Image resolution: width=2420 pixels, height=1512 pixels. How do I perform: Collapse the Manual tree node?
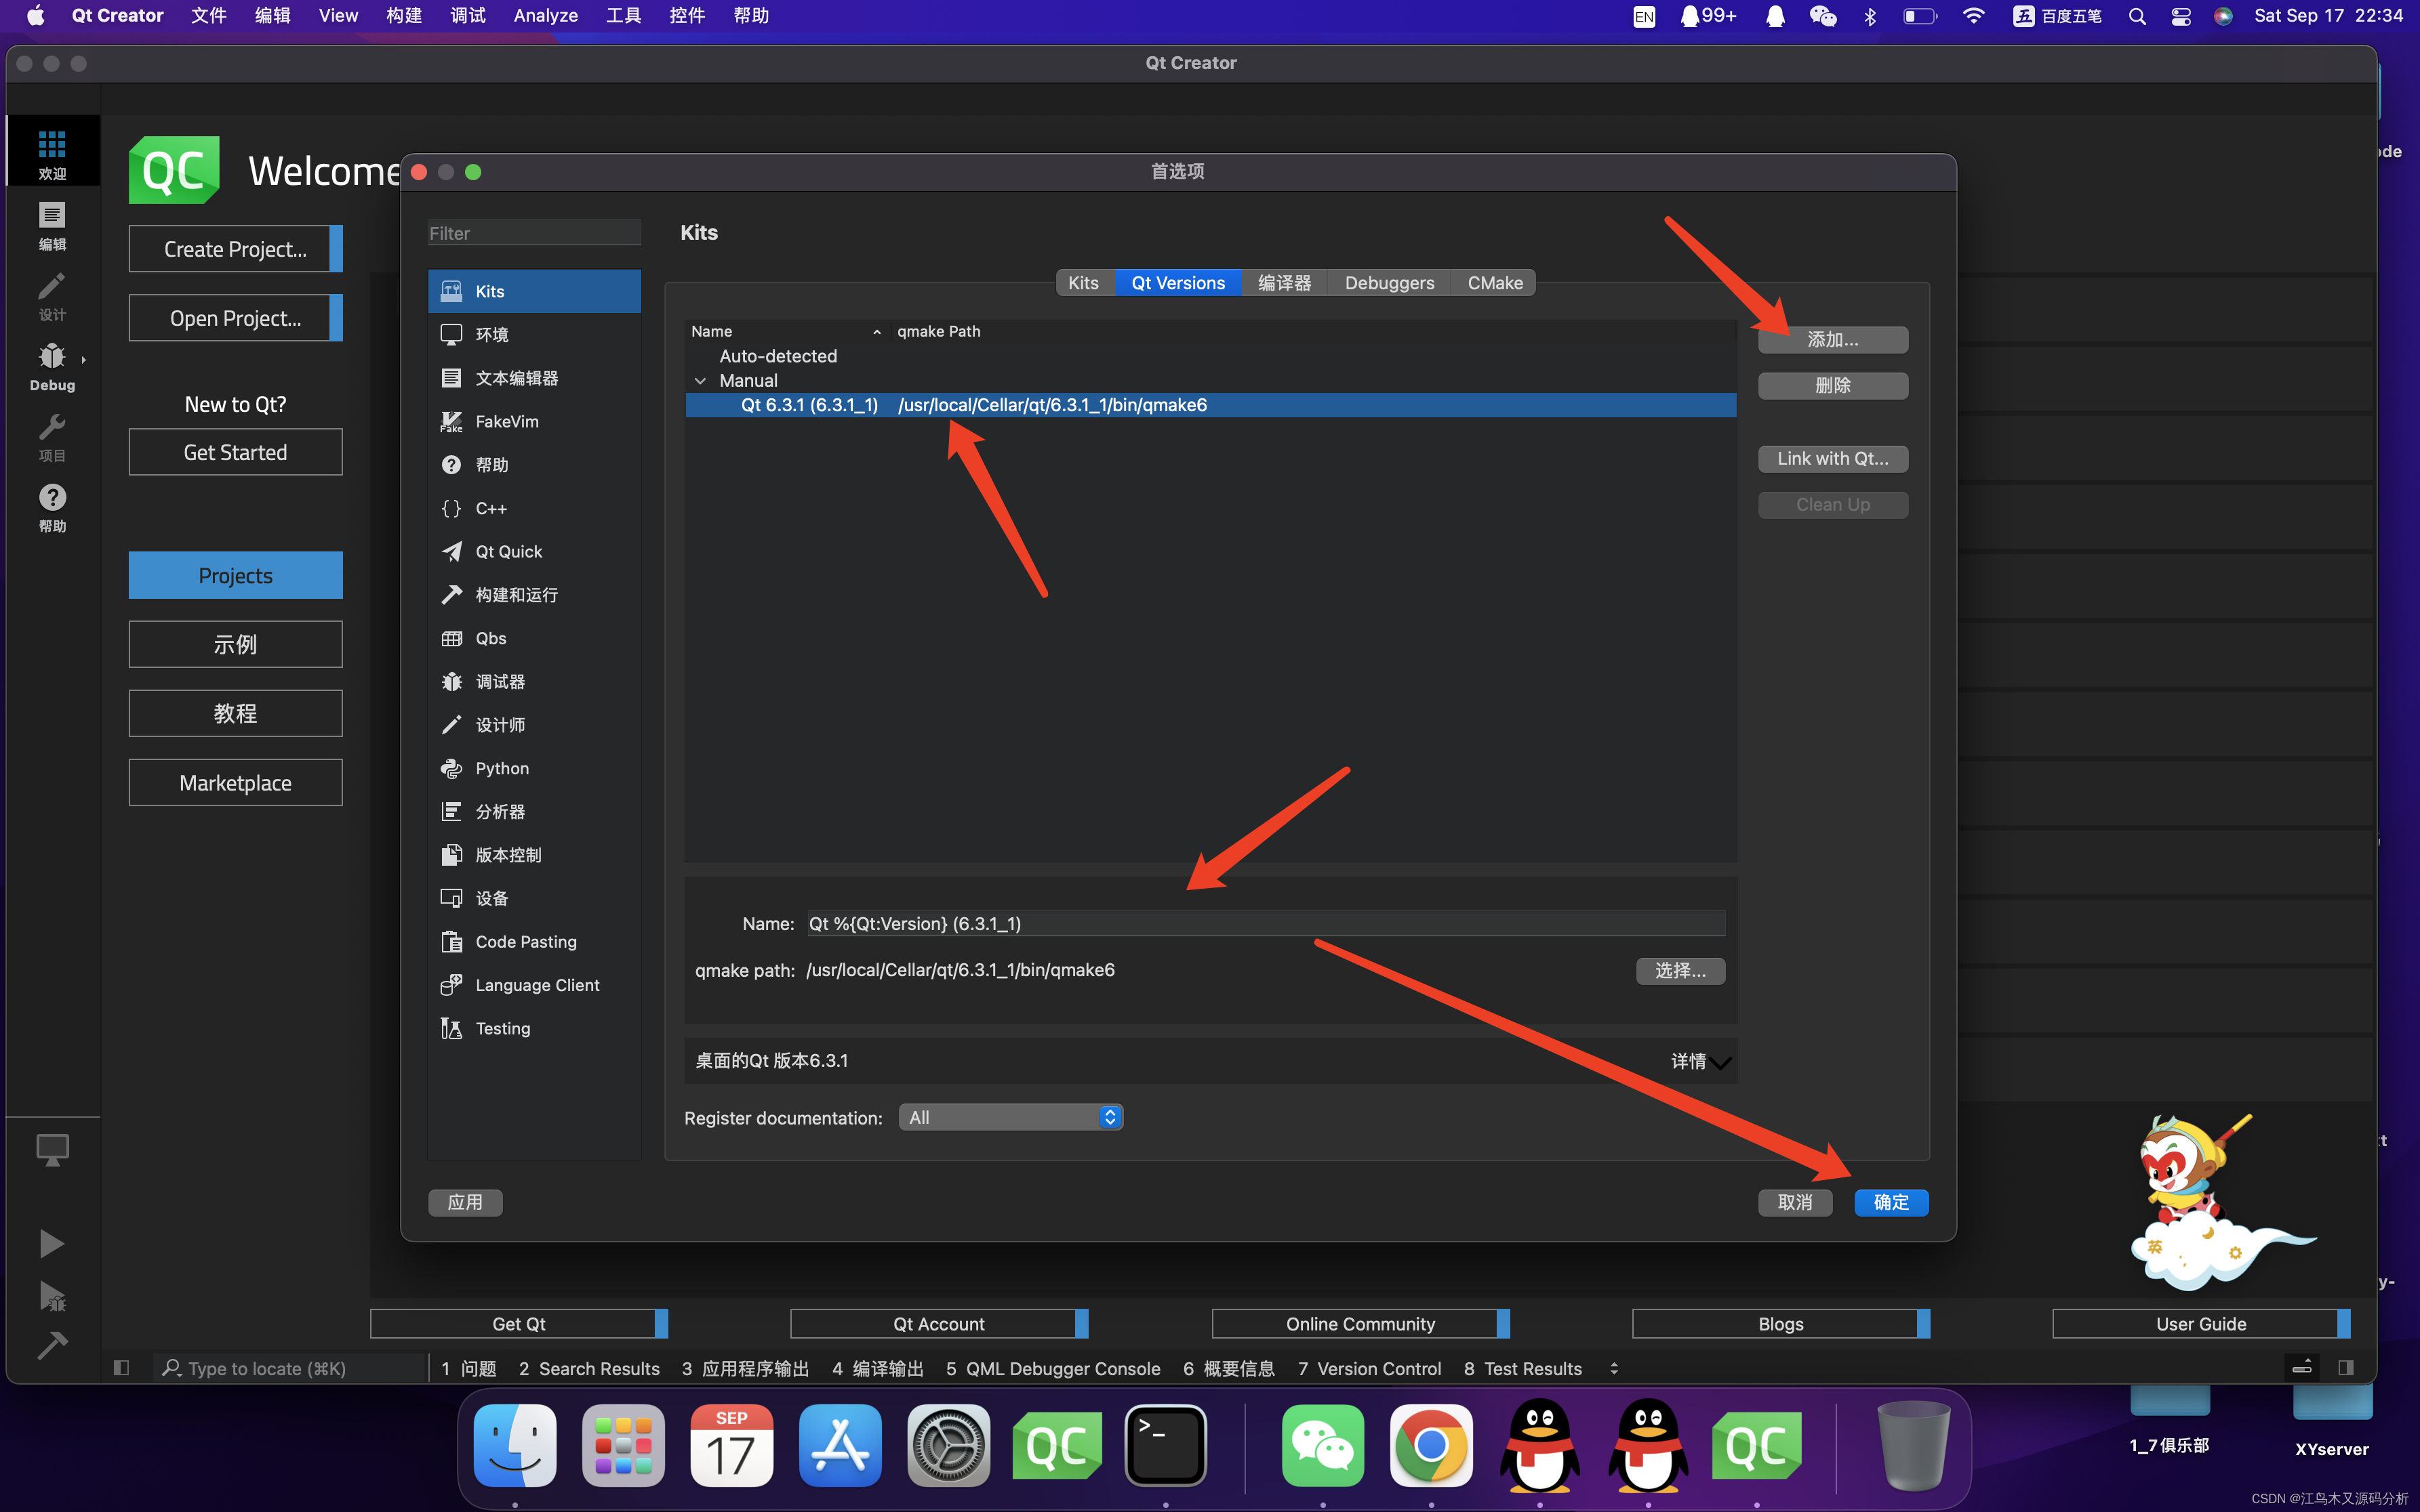(700, 380)
